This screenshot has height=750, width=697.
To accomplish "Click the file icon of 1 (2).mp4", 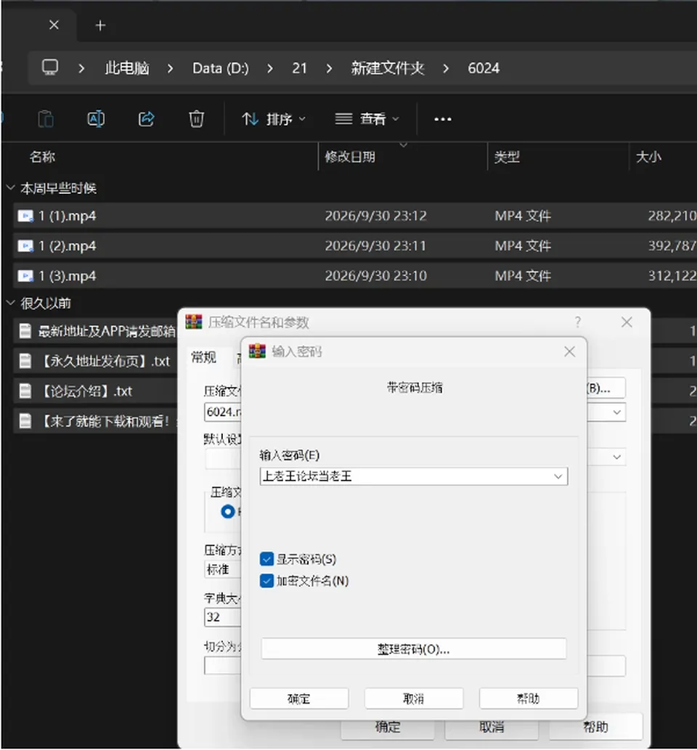I will click(x=25, y=246).
